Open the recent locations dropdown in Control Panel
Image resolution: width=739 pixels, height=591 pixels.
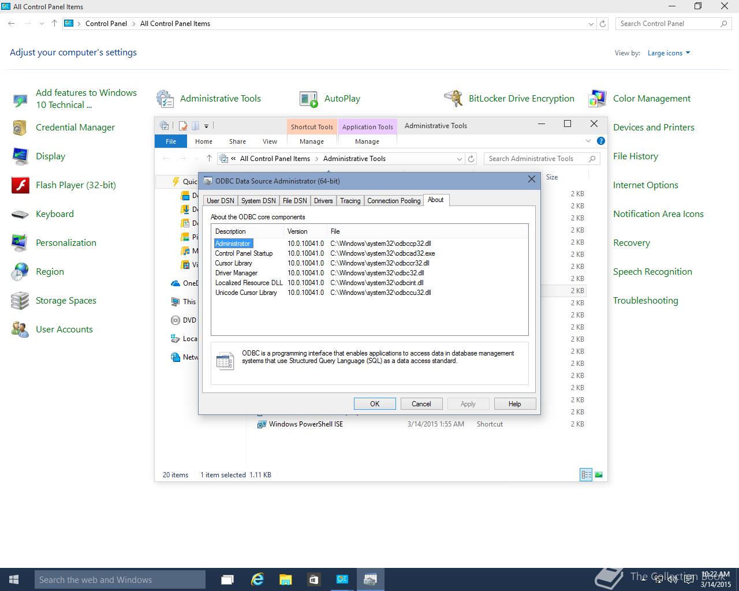click(42, 24)
